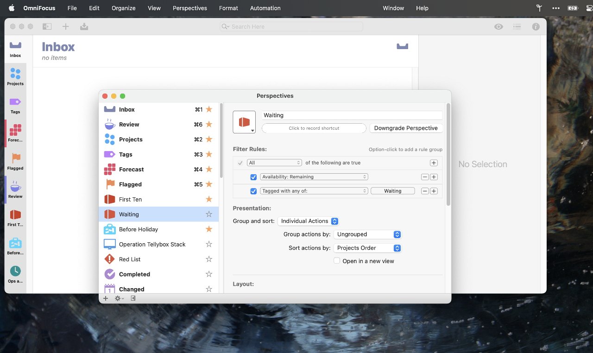
Task: Show the Inspector info icon in toolbar
Action: coord(536,27)
